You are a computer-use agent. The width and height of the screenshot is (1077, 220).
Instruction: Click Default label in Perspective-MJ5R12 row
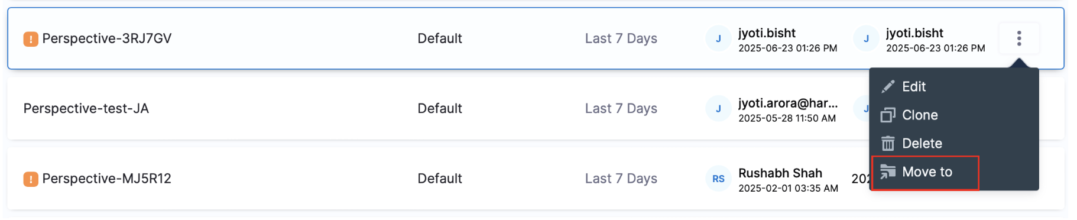(x=440, y=179)
